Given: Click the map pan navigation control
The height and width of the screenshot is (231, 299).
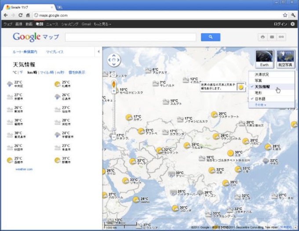Looking at the screenshot, I should (114, 60).
